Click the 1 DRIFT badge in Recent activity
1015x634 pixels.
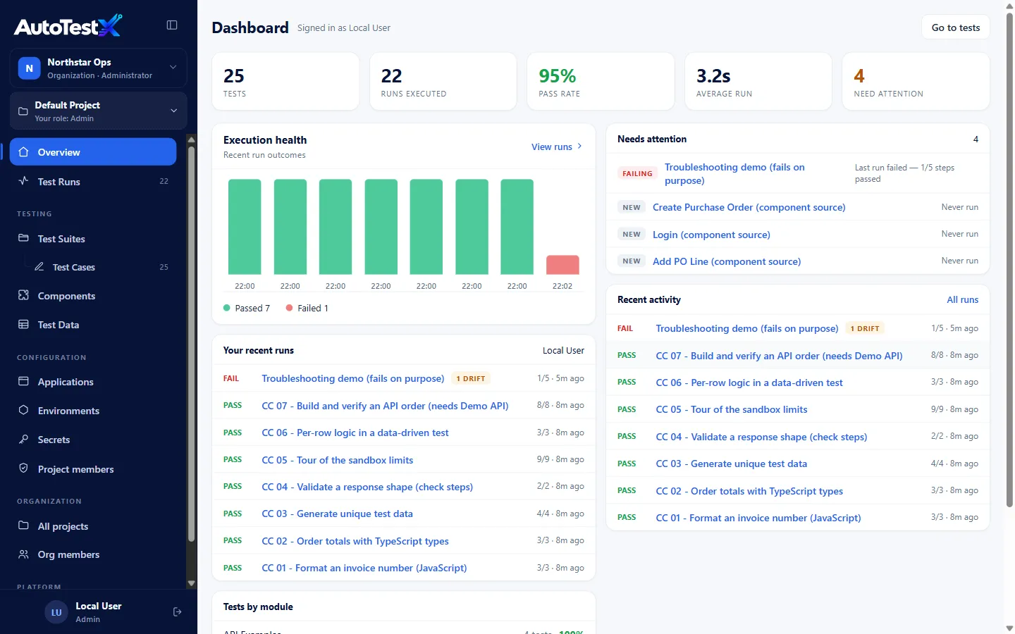865,328
